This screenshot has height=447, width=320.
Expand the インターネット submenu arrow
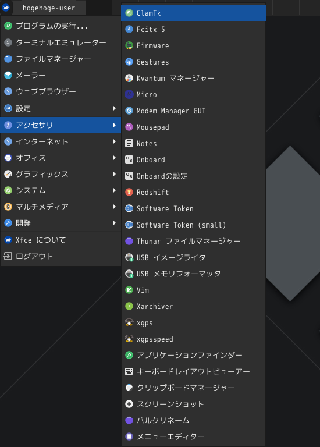point(114,141)
